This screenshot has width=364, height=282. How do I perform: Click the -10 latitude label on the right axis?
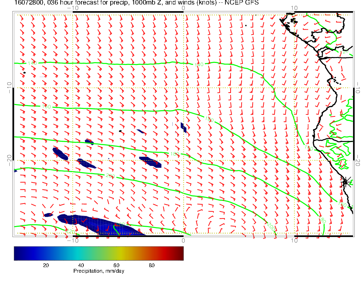(357, 88)
